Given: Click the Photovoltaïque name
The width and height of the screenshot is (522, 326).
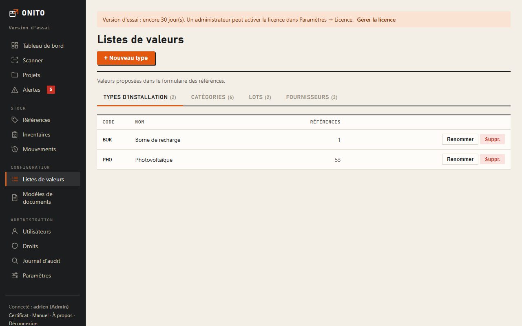Looking at the screenshot, I should (x=154, y=160).
